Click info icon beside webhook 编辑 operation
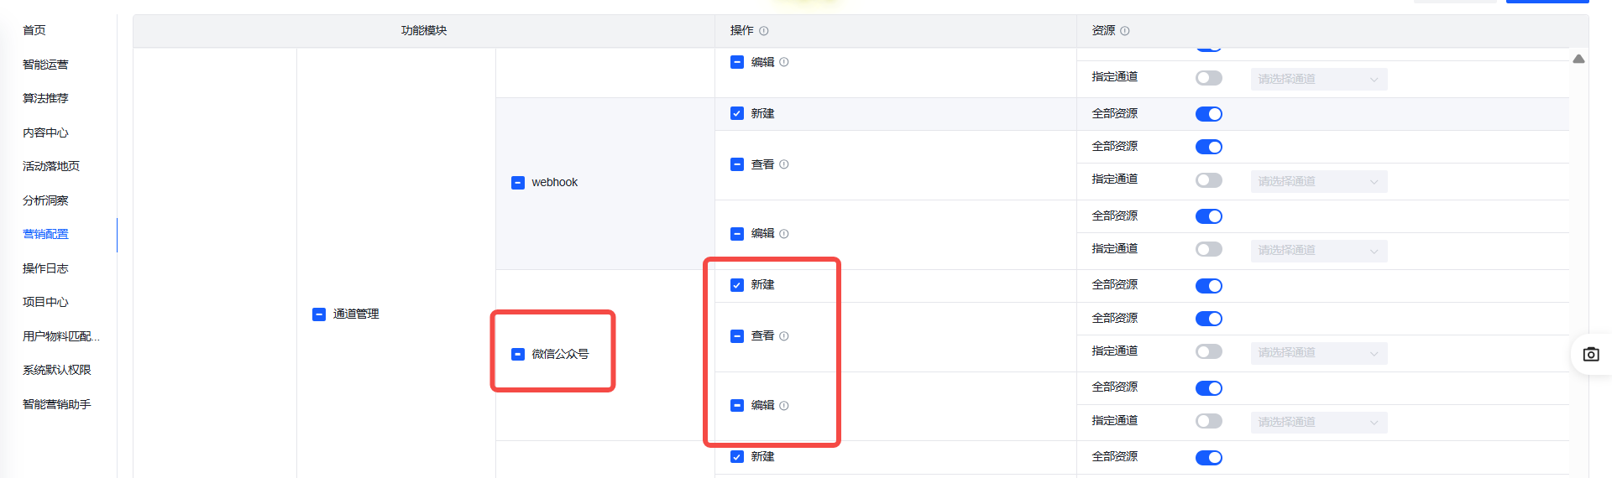1612x478 pixels. pos(784,234)
